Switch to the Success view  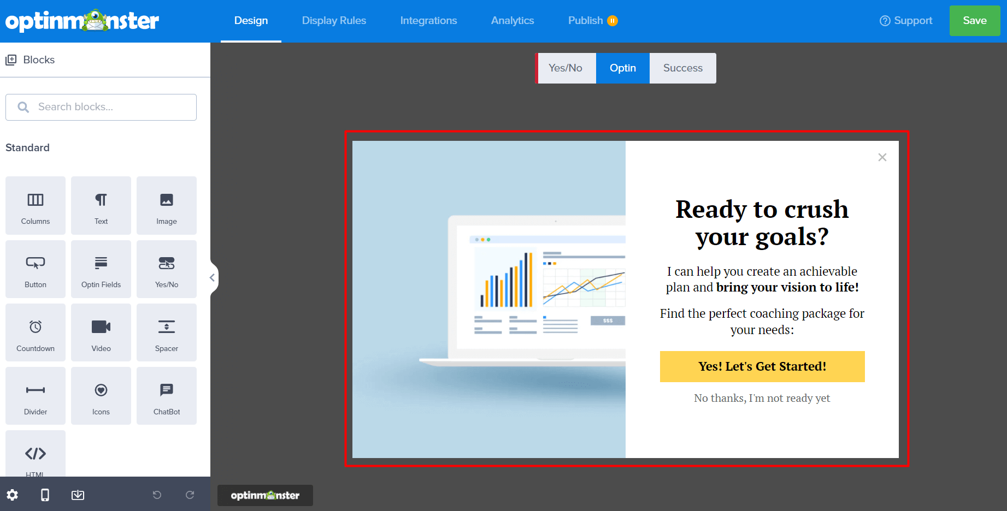click(682, 68)
